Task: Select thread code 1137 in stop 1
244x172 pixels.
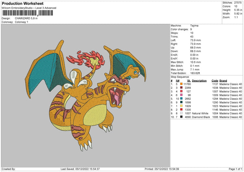Action: 215,84
